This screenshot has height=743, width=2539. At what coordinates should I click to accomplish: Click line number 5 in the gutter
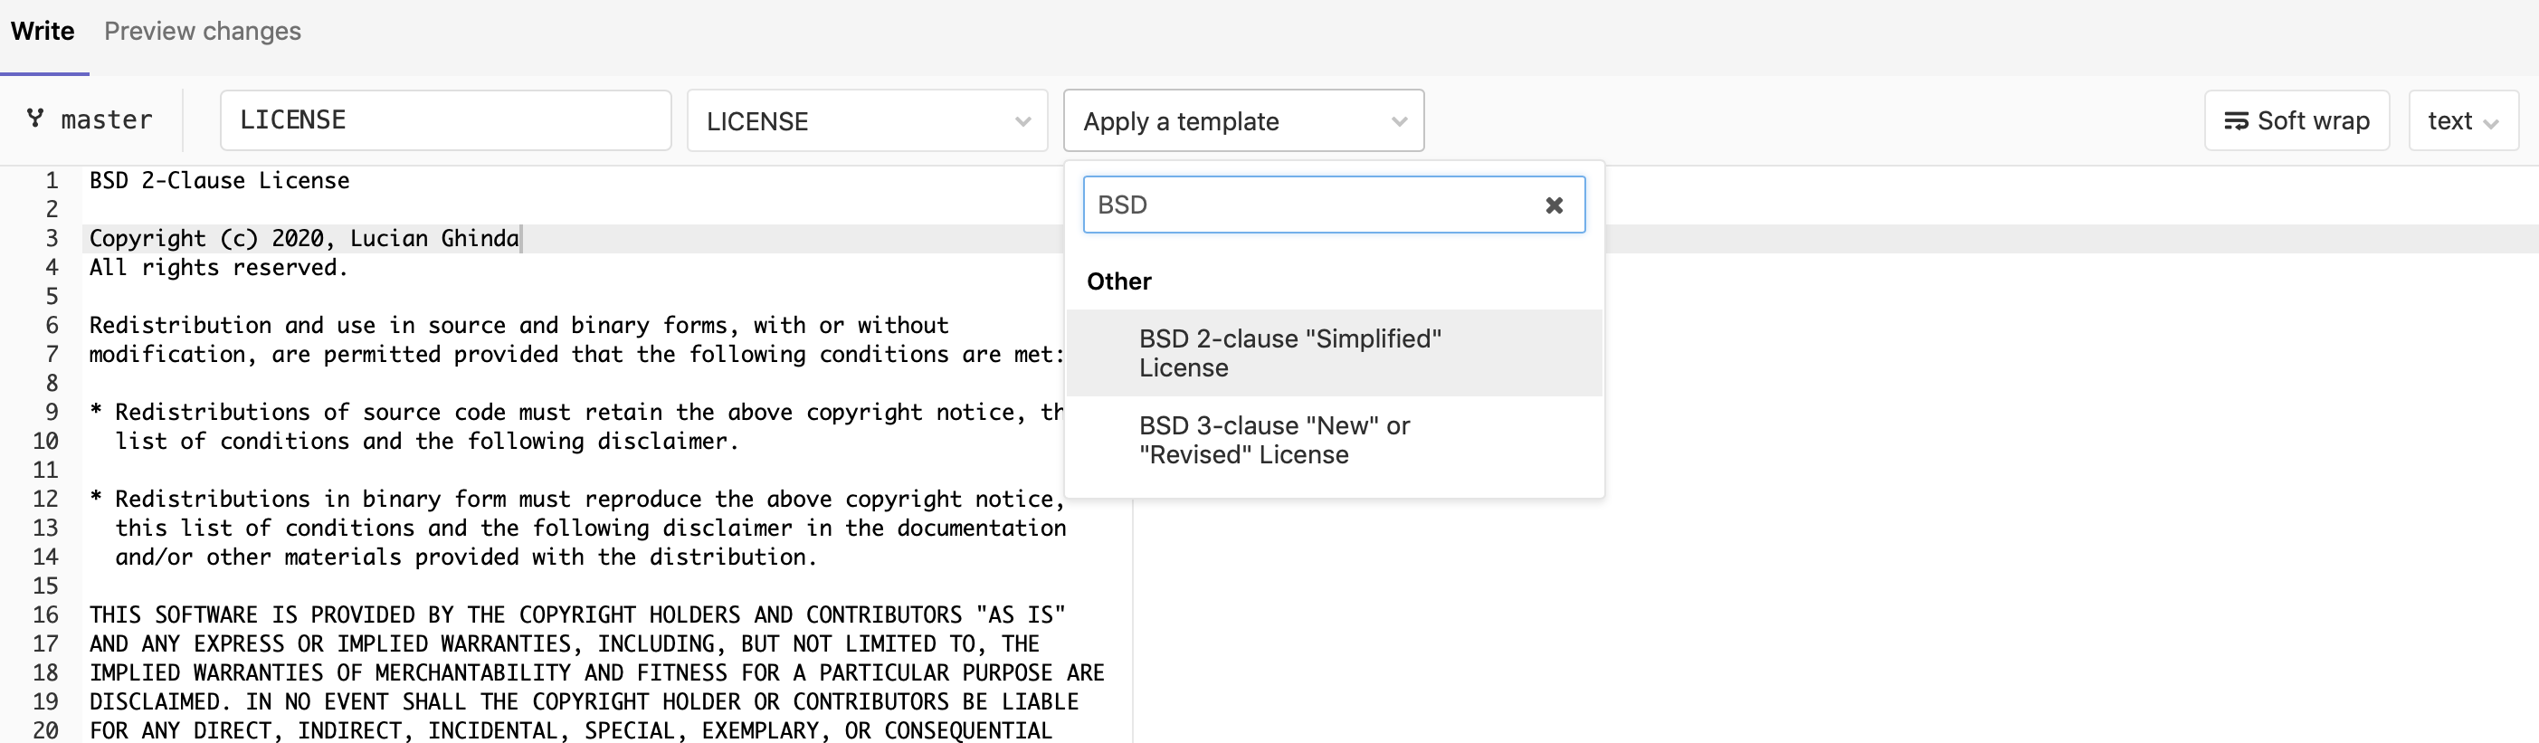tap(52, 296)
